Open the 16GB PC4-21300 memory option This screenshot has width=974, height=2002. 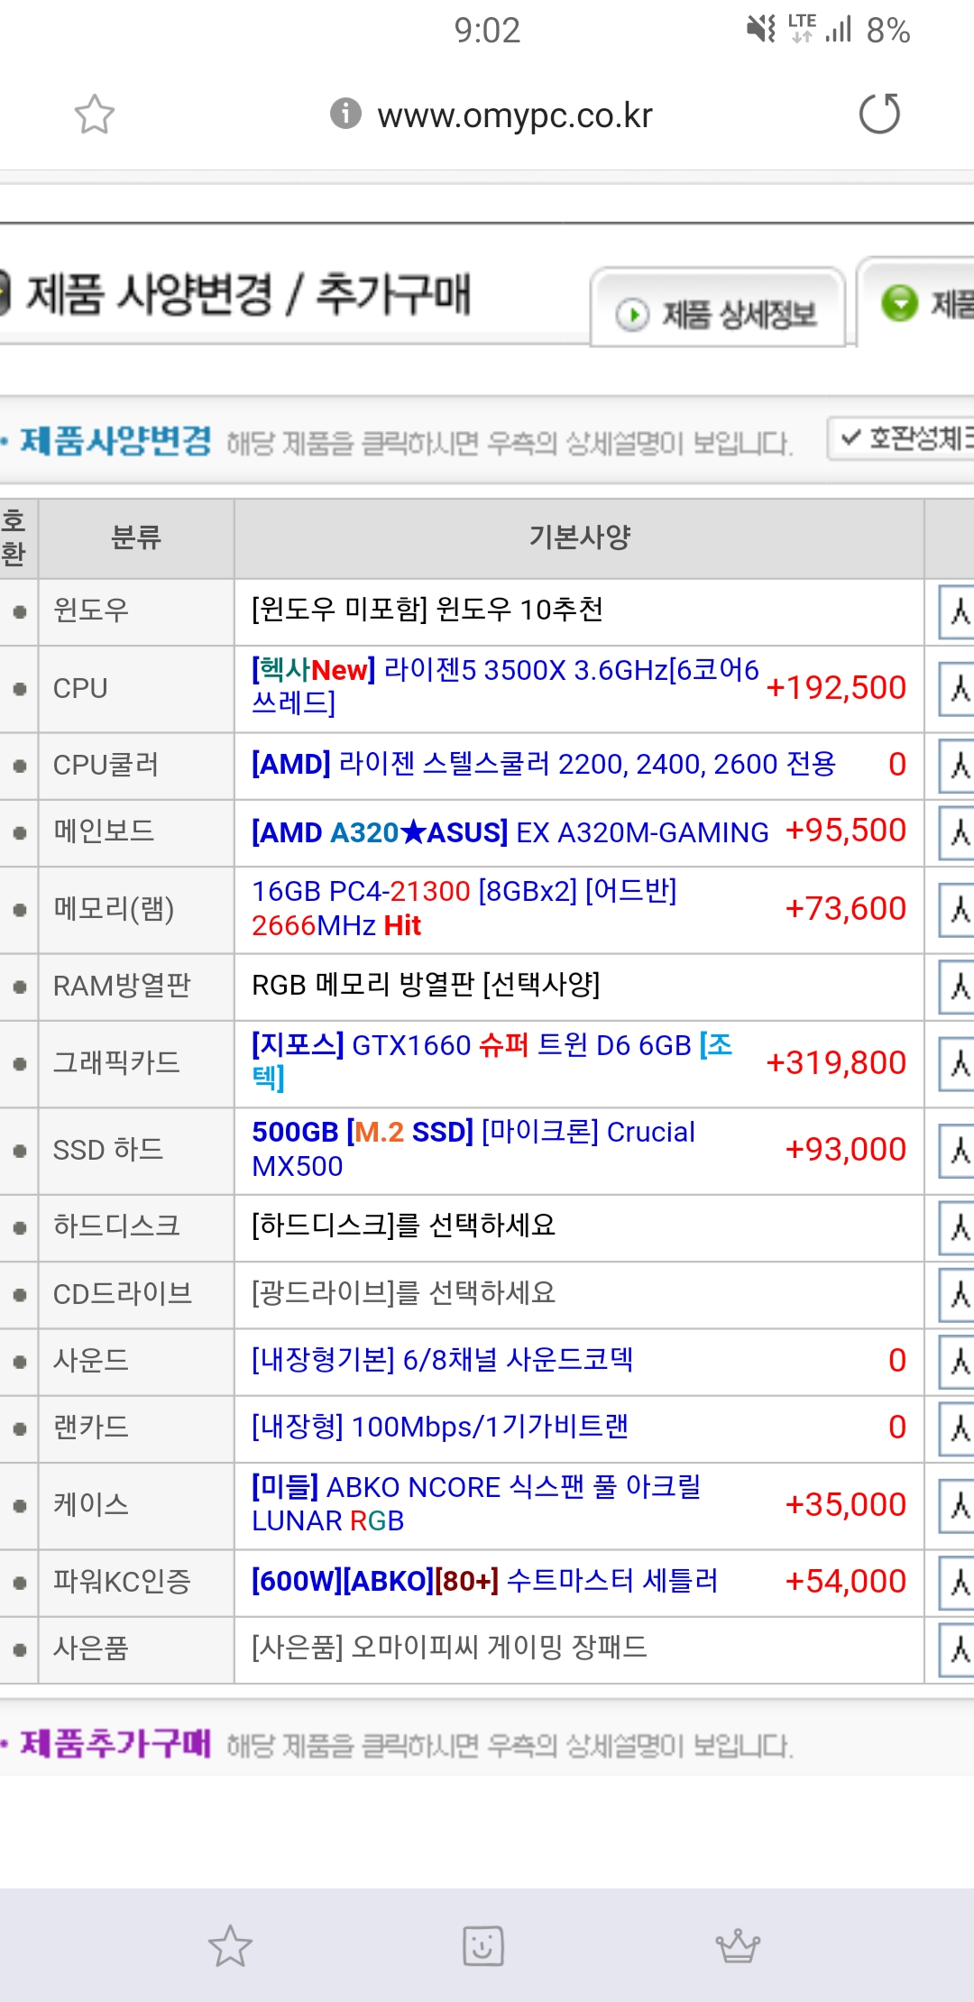(x=464, y=908)
